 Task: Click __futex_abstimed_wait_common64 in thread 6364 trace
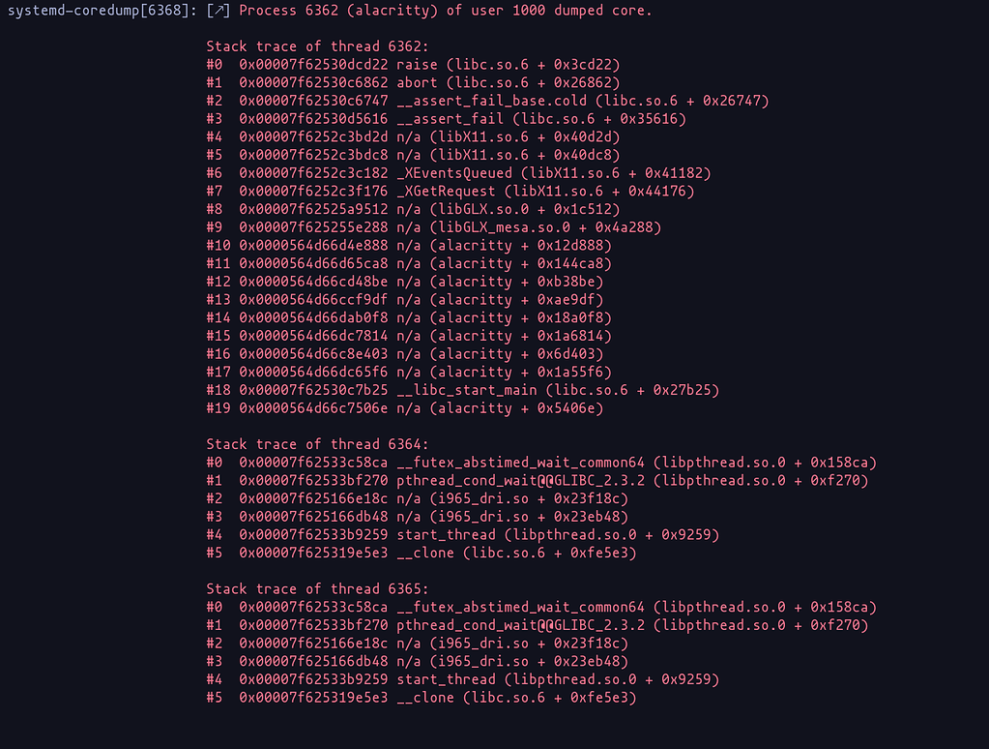point(520,463)
